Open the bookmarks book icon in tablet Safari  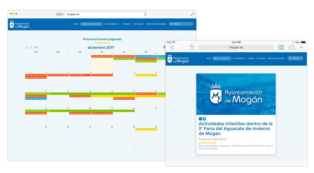click(x=281, y=48)
